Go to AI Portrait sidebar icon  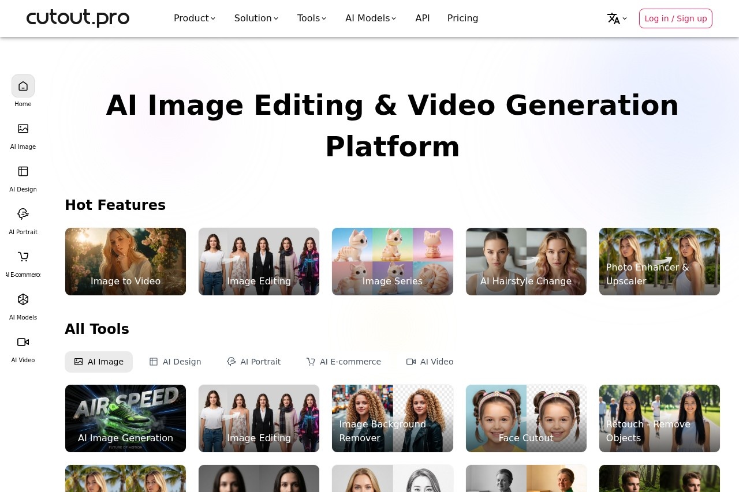click(23, 214)
